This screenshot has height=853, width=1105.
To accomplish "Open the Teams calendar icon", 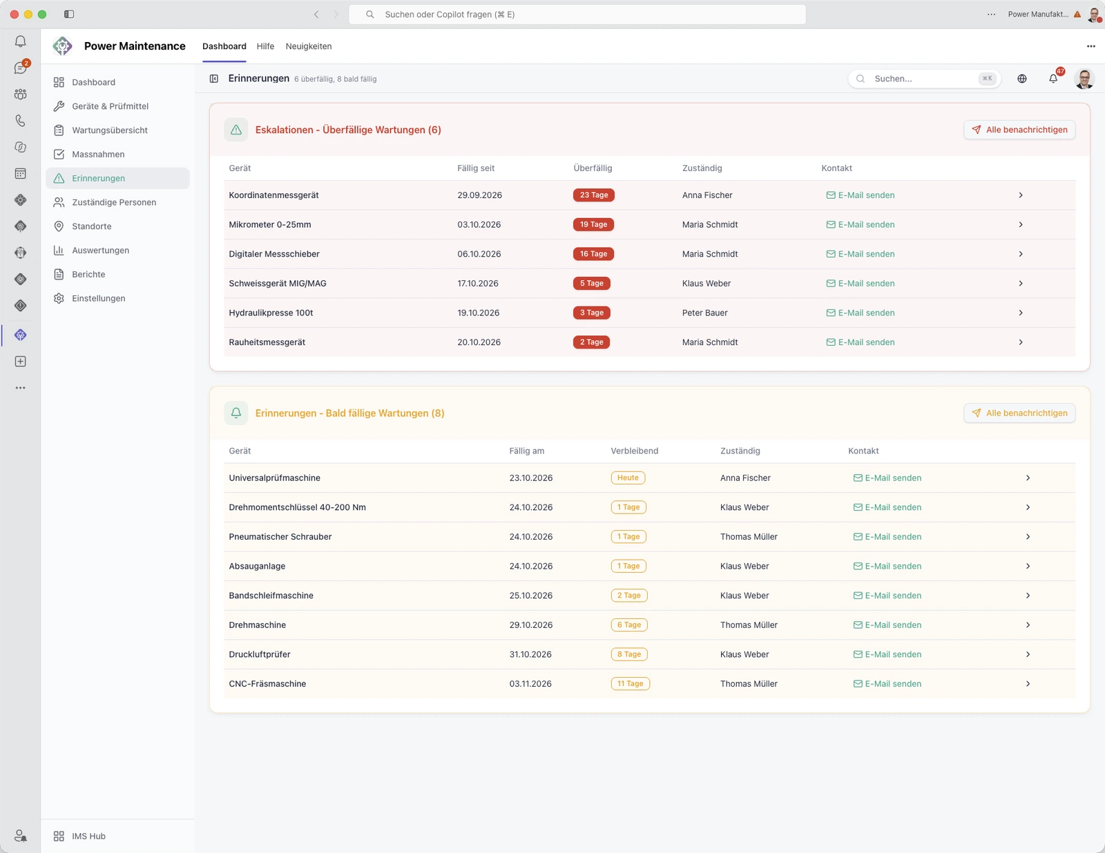I will [x=20, y=173].
